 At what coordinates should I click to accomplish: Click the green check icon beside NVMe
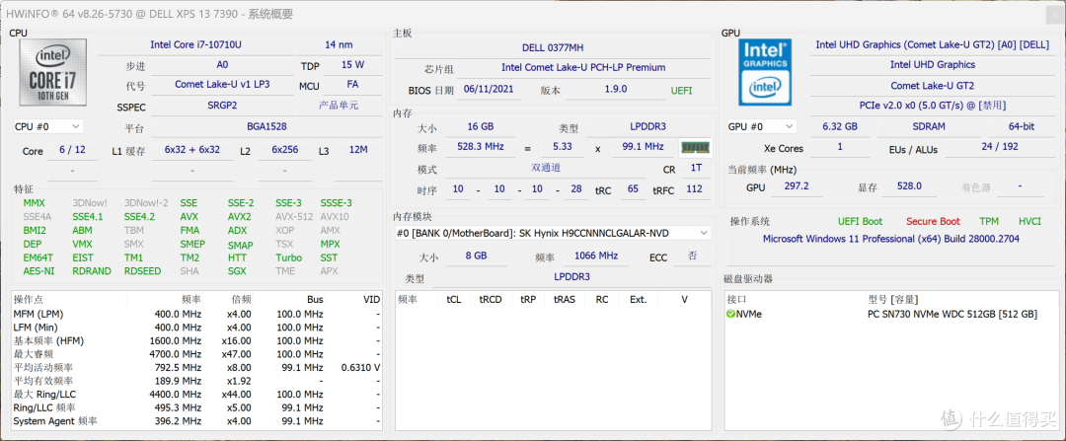[x=730, y=314]
